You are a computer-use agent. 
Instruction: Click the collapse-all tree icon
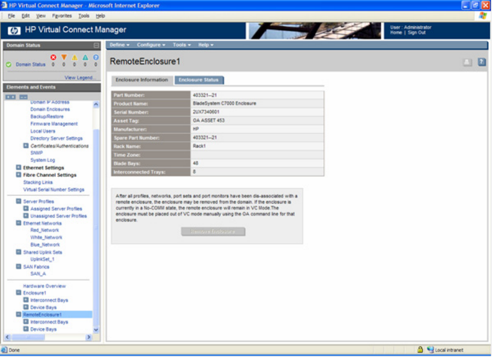pos(24,97)
